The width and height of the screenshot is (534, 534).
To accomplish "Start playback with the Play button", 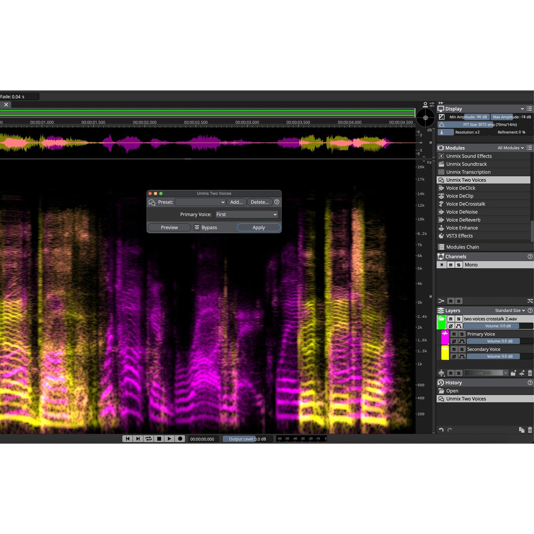I will click(169, 439).
